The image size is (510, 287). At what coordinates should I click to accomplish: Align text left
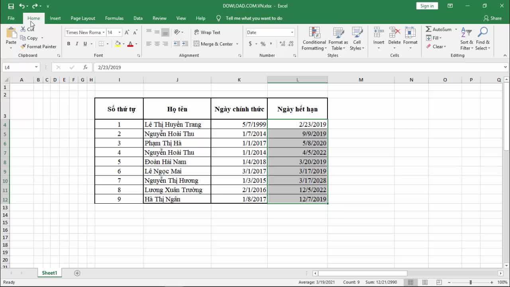coord(149,44)
